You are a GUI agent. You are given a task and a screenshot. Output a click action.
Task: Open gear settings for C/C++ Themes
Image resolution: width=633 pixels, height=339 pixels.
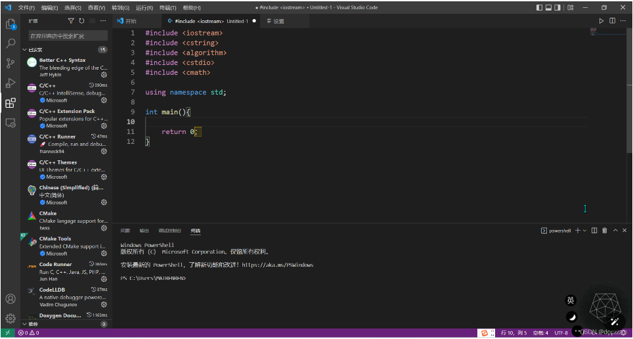tap(104, 177)
